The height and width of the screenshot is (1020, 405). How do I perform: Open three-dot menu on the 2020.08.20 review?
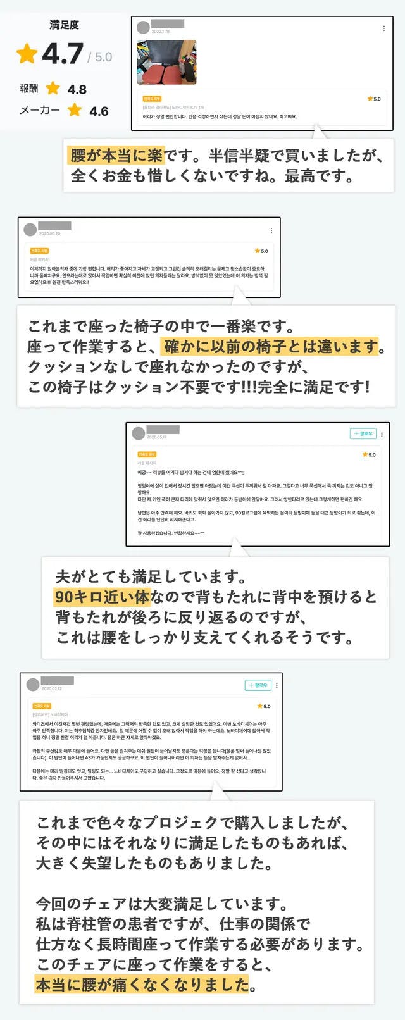click(x=271, y=230)
